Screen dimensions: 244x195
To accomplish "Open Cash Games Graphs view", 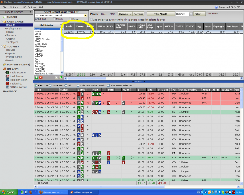I will click(x=10, y=39).
